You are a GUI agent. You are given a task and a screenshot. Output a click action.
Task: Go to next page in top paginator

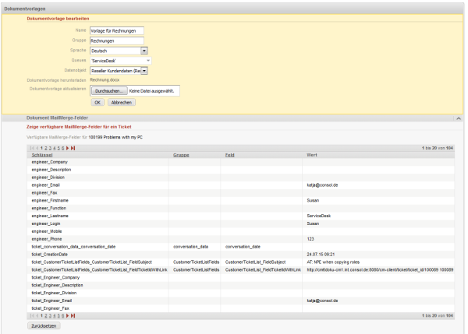[x=68, y=147]
